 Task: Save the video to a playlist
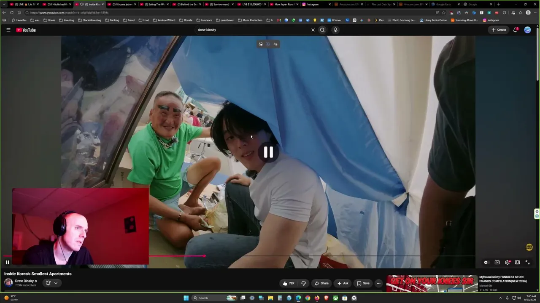363,283
